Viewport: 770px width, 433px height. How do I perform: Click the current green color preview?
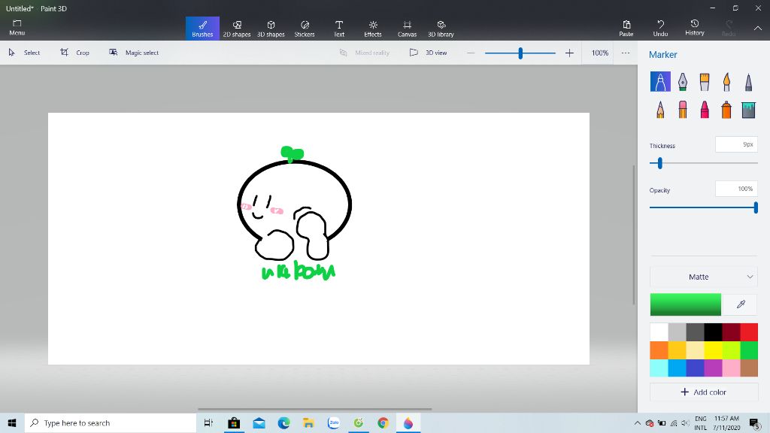pyautogui.click(x=686, y=304)
